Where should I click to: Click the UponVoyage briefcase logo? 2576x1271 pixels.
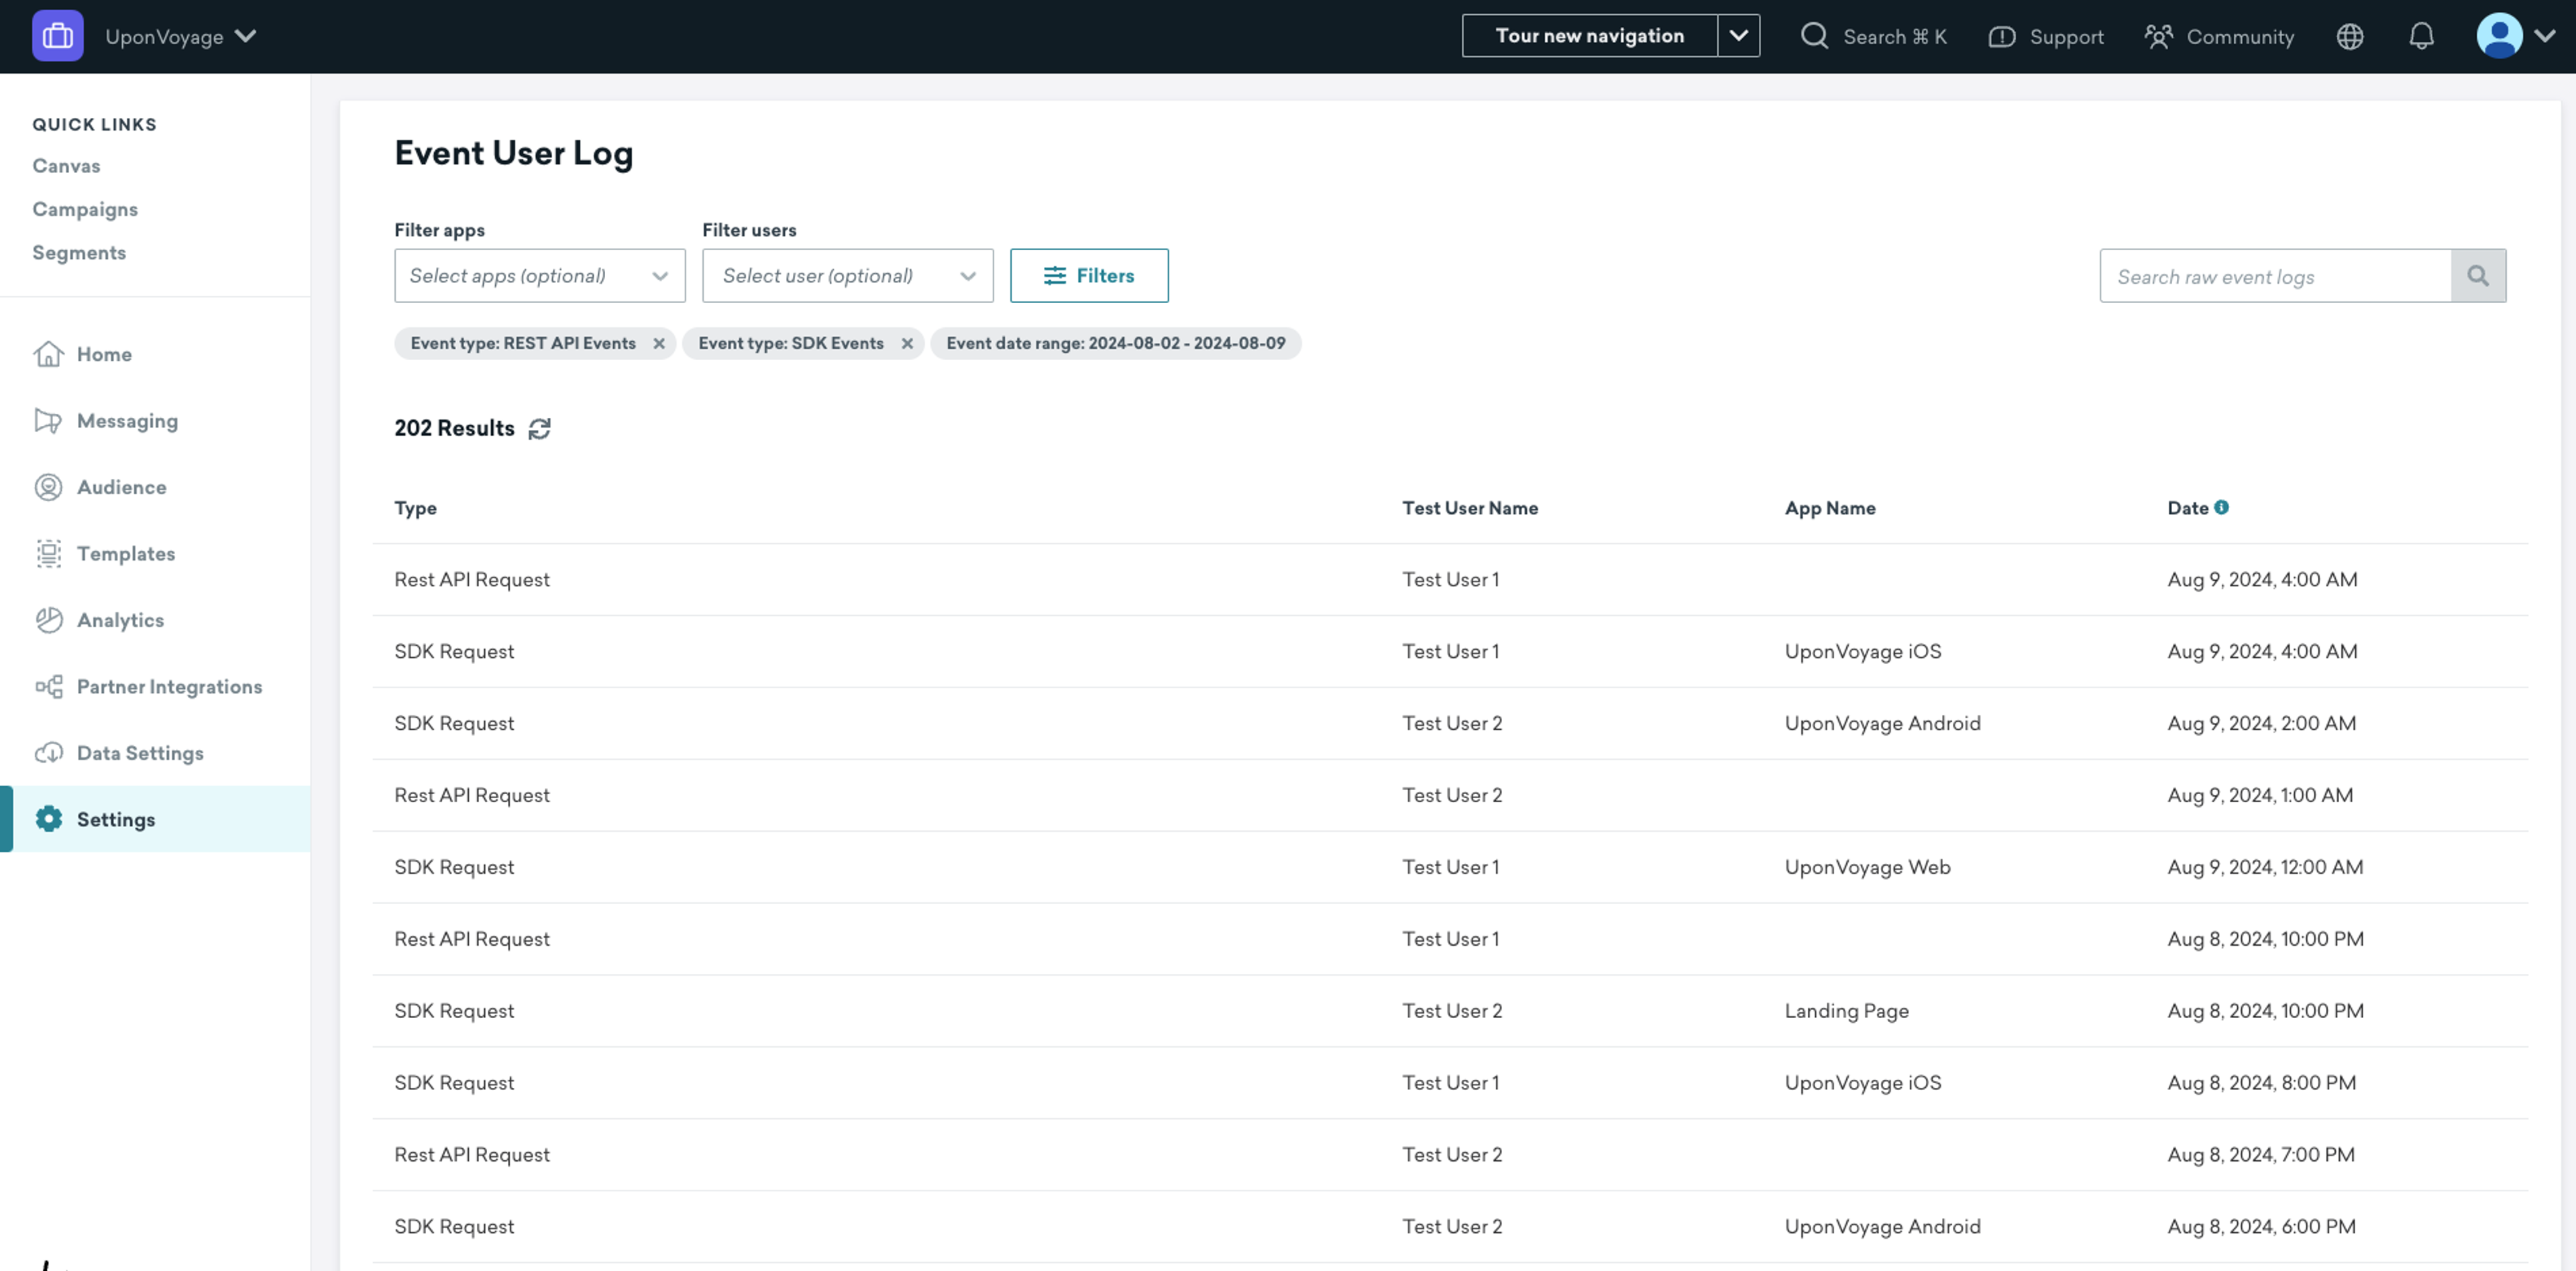coord(57,36)
